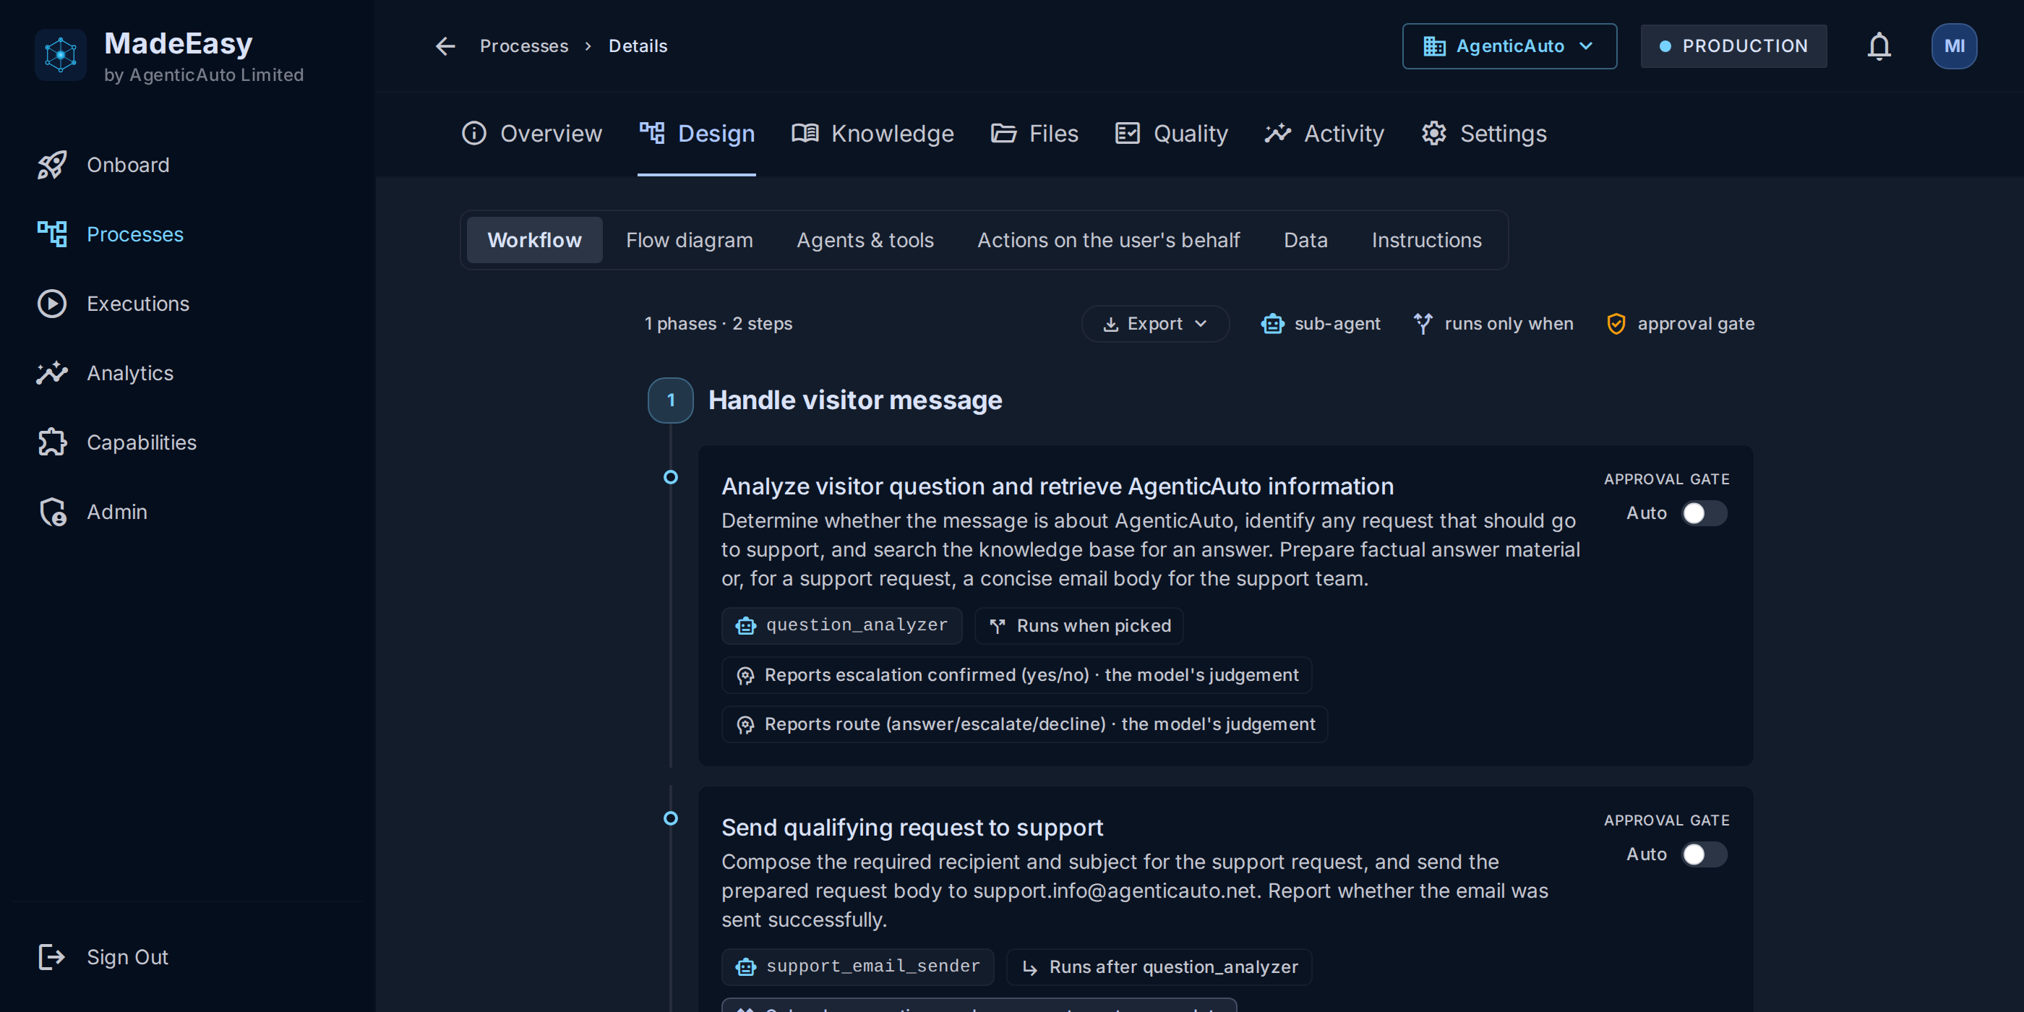Switch to the Knowledge tab
2024x1012 pixels.
point(872,134)
